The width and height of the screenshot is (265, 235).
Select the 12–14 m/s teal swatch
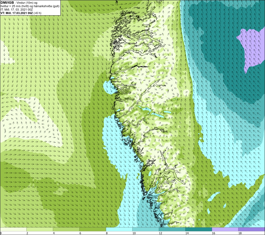[x=172, y=229]
